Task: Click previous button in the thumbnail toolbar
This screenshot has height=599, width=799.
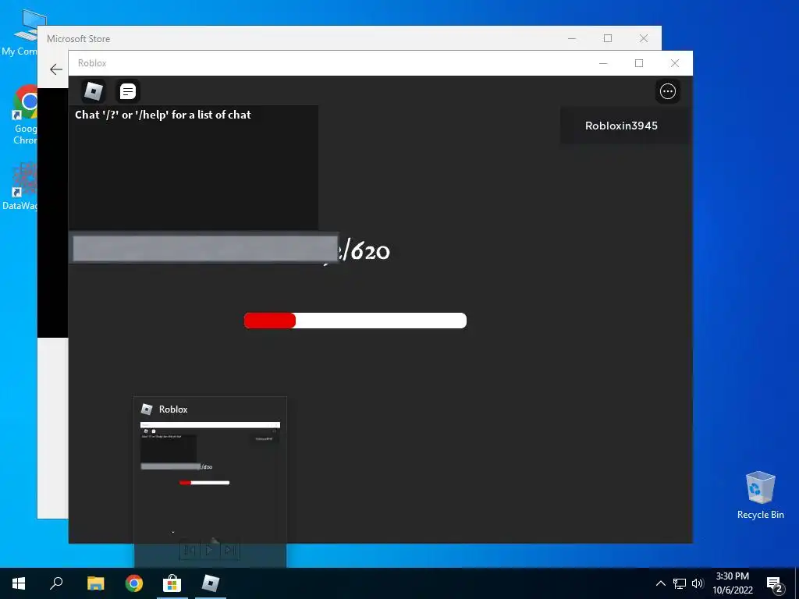Action: pyautogui.click(x=189, y=550)
